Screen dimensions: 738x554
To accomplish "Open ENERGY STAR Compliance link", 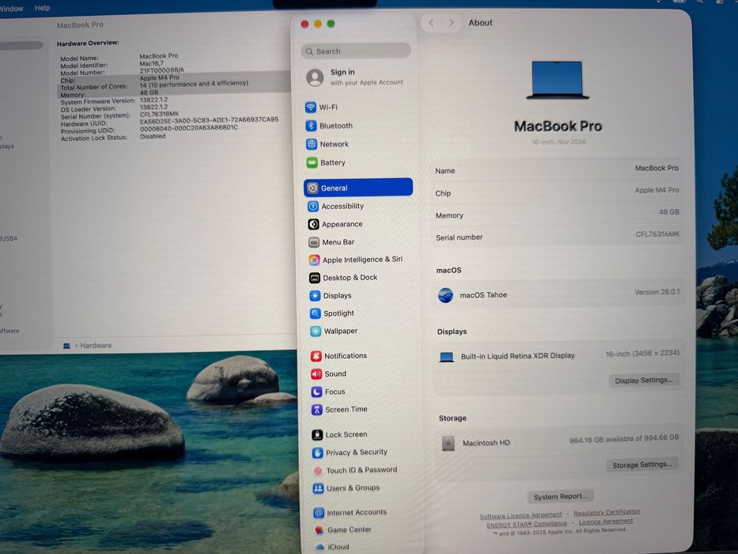I will coord(527,524).
